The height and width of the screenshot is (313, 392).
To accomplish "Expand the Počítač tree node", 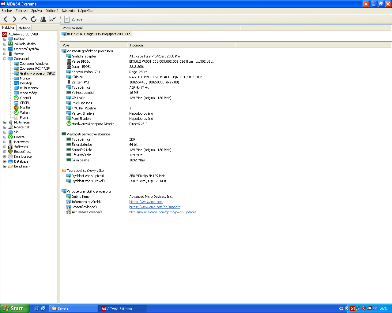I will [x=5, y=39].
